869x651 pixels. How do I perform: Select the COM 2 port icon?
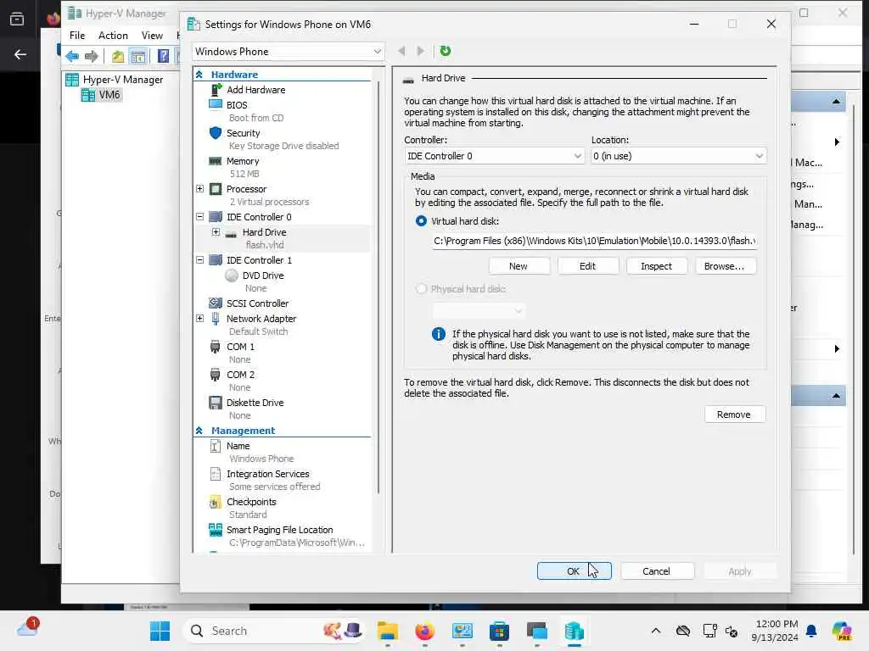[x=216, y=375]
